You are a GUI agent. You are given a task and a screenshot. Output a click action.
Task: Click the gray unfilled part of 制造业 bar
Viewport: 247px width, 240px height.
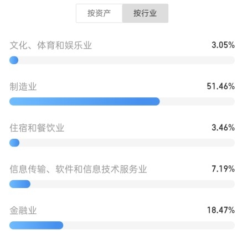pos(197,101)
